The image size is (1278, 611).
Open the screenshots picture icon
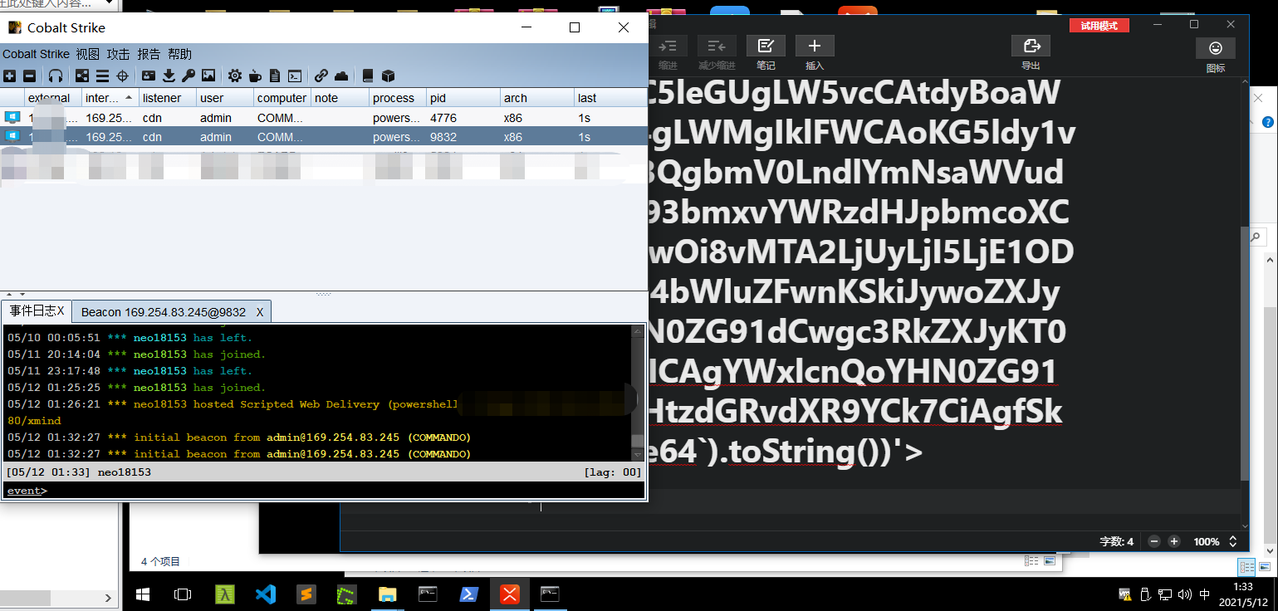208,76
